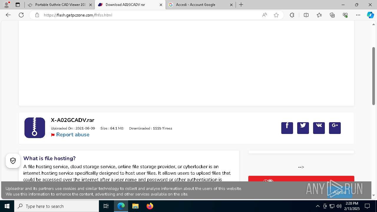The height and width of the screenshot is (212, 377).
Task: Click the Uploaded On 2021-06-09 text
Action: 73,128
